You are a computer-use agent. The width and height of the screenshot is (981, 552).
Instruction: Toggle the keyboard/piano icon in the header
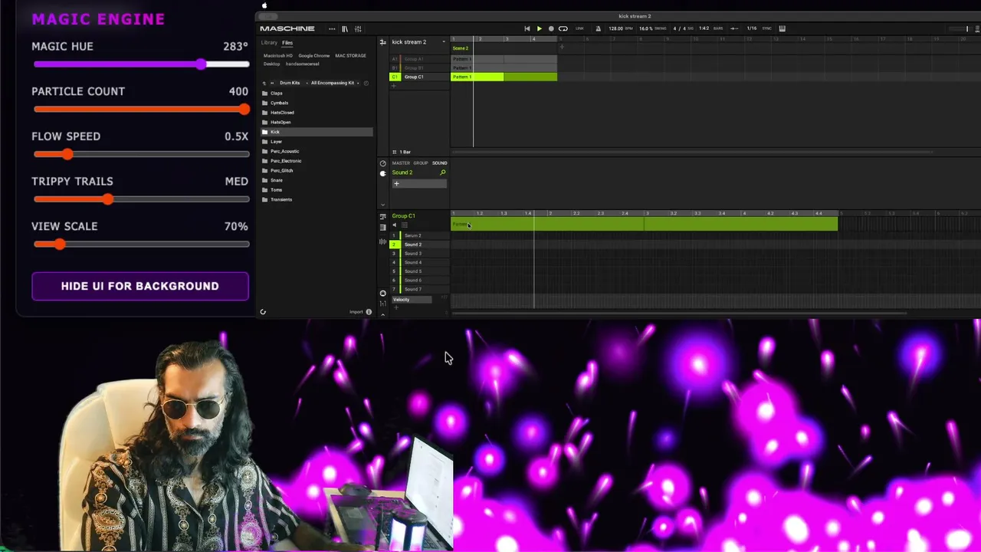point(782,28)
